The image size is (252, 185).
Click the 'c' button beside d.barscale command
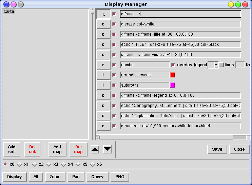click(103, 126)
